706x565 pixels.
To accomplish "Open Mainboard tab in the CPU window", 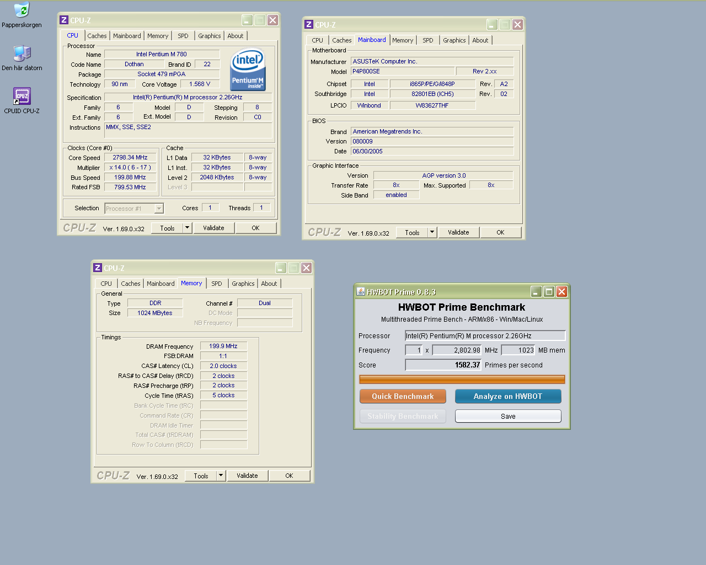I will click(x=127, y=36).
